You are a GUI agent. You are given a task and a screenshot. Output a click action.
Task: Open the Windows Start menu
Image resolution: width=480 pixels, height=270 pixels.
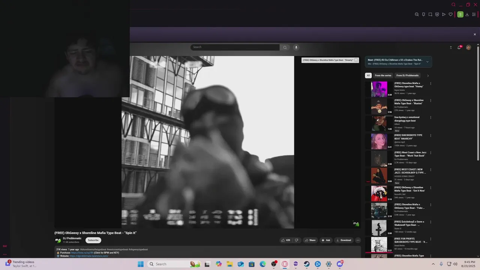click(x=141, y=264)
